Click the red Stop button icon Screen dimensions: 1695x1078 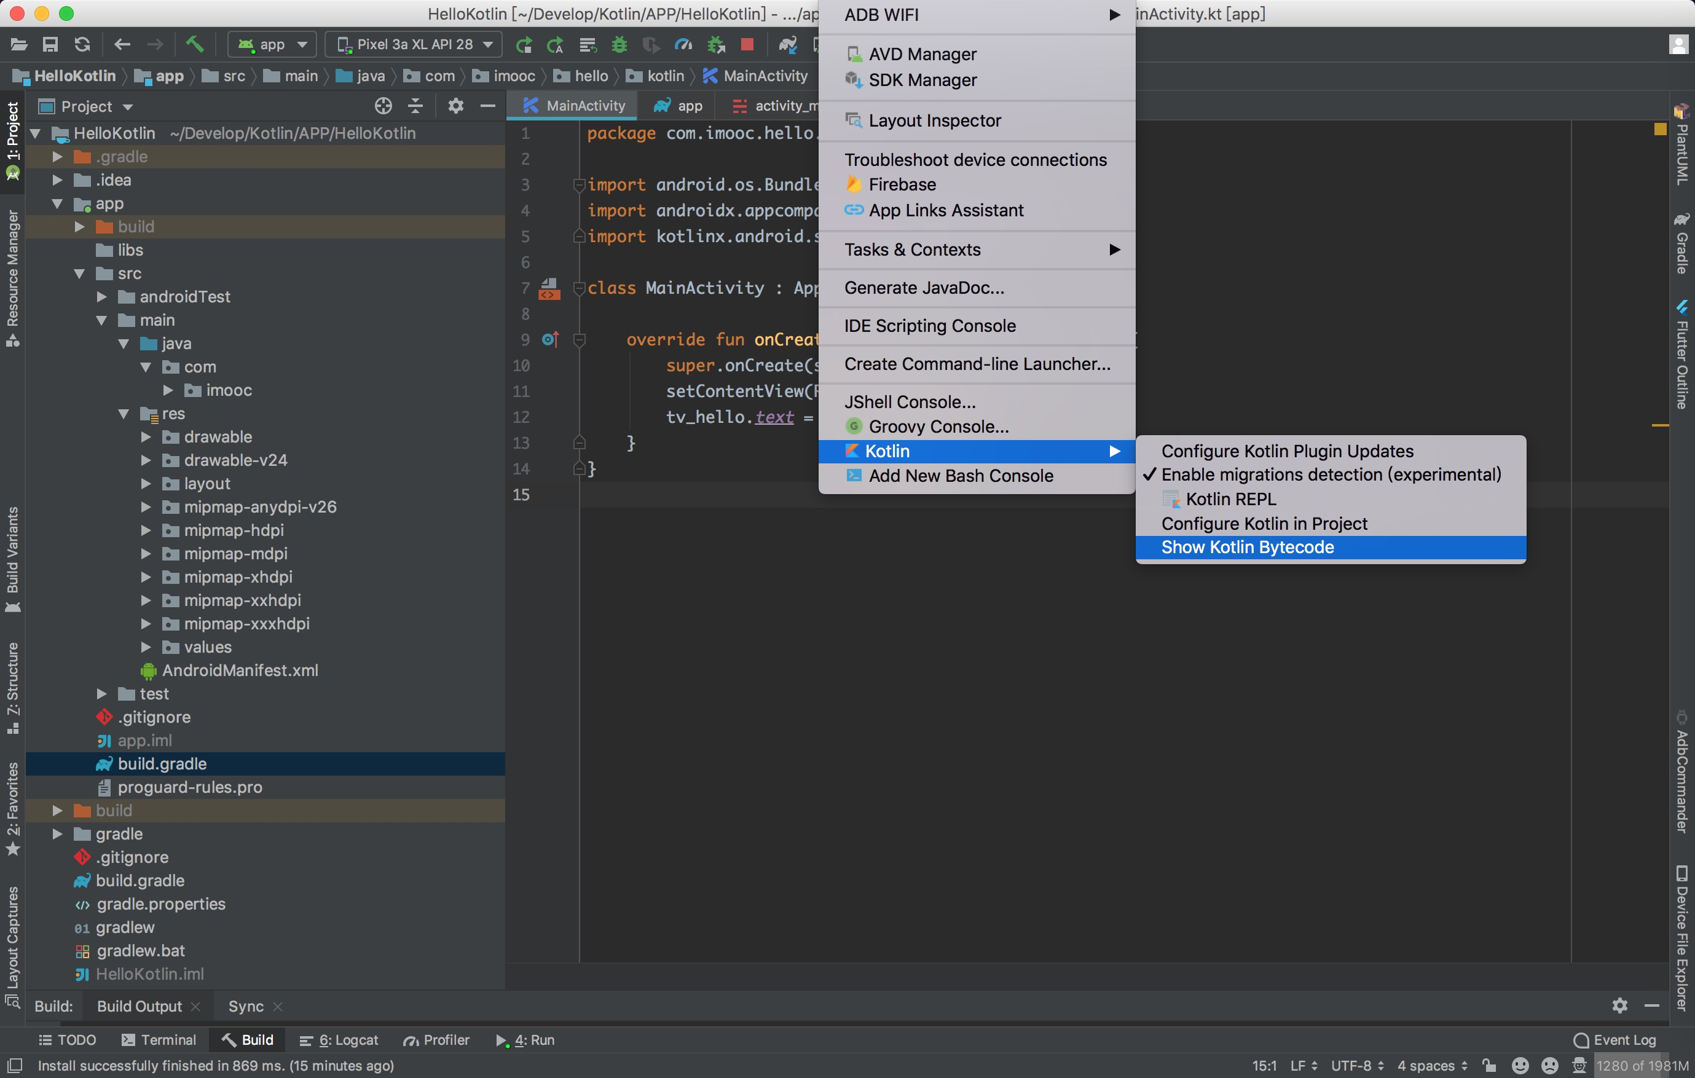[747, 45]
